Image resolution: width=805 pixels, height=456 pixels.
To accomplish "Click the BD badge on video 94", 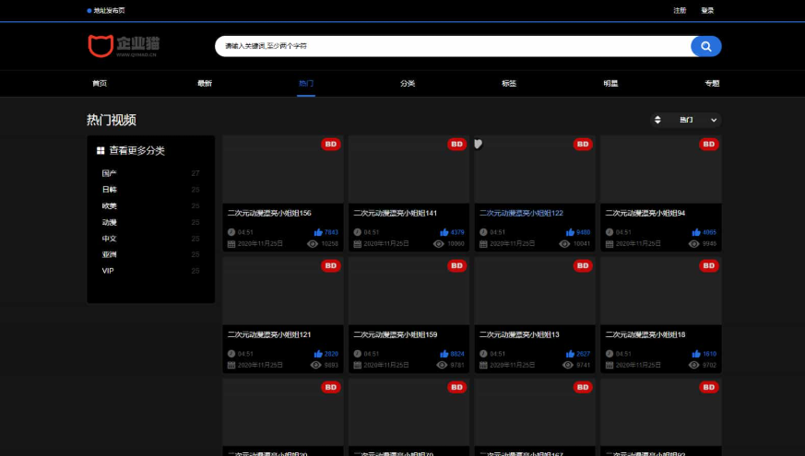I will pos(708,144).
